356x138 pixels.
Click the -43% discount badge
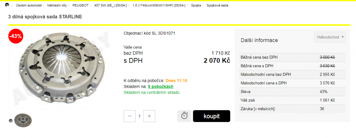pos(16,36)
